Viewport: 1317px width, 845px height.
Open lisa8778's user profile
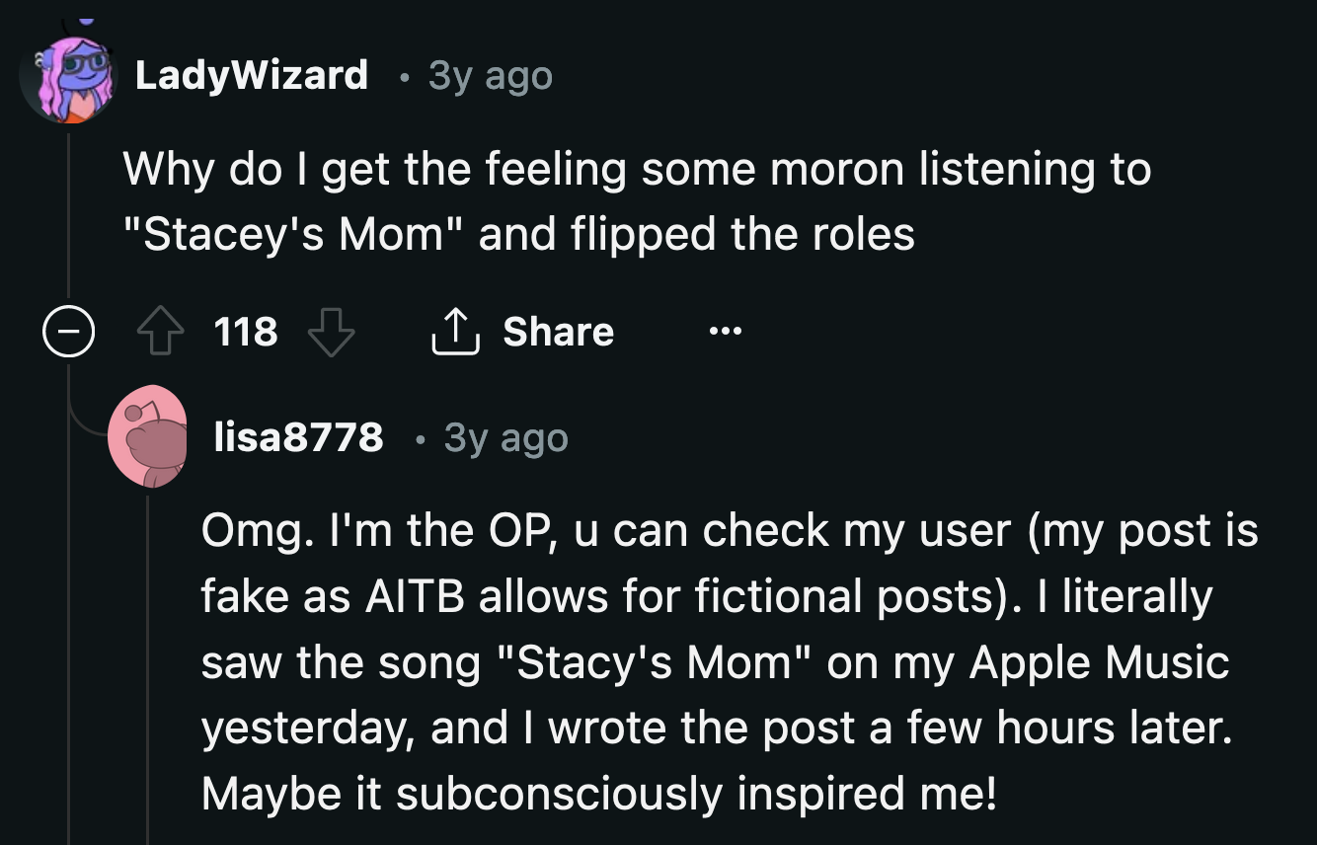click(296, 439)
